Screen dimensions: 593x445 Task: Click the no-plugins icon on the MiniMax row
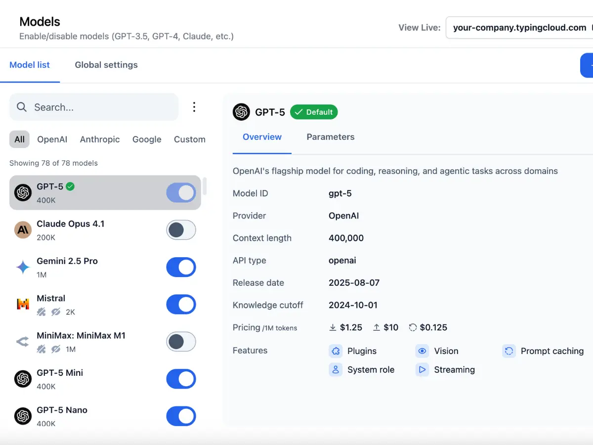pos(41,349)
